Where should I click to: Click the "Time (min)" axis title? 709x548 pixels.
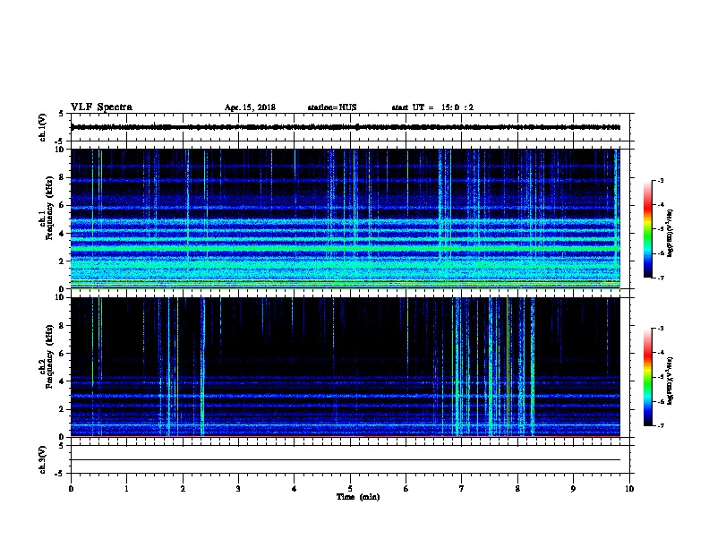(358, 497)
